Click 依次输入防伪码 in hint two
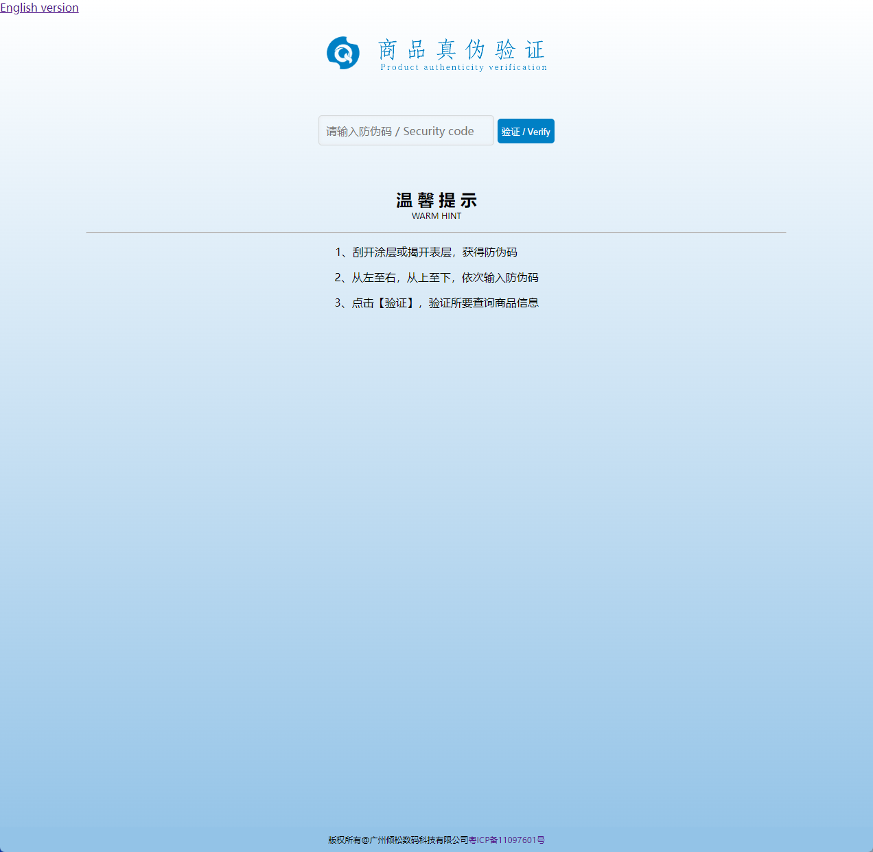 coord(500,278)
